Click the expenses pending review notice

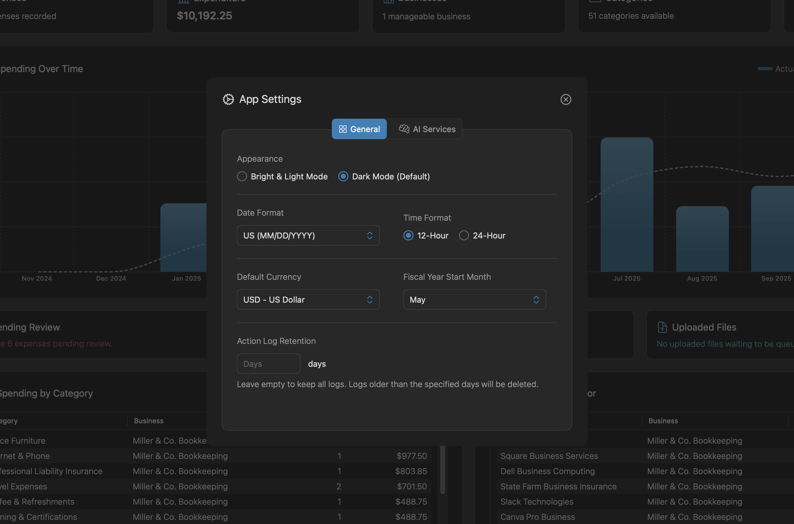coord(56,343)
